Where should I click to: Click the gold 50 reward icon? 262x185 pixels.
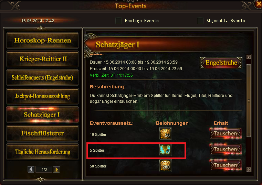pos(165,134)
